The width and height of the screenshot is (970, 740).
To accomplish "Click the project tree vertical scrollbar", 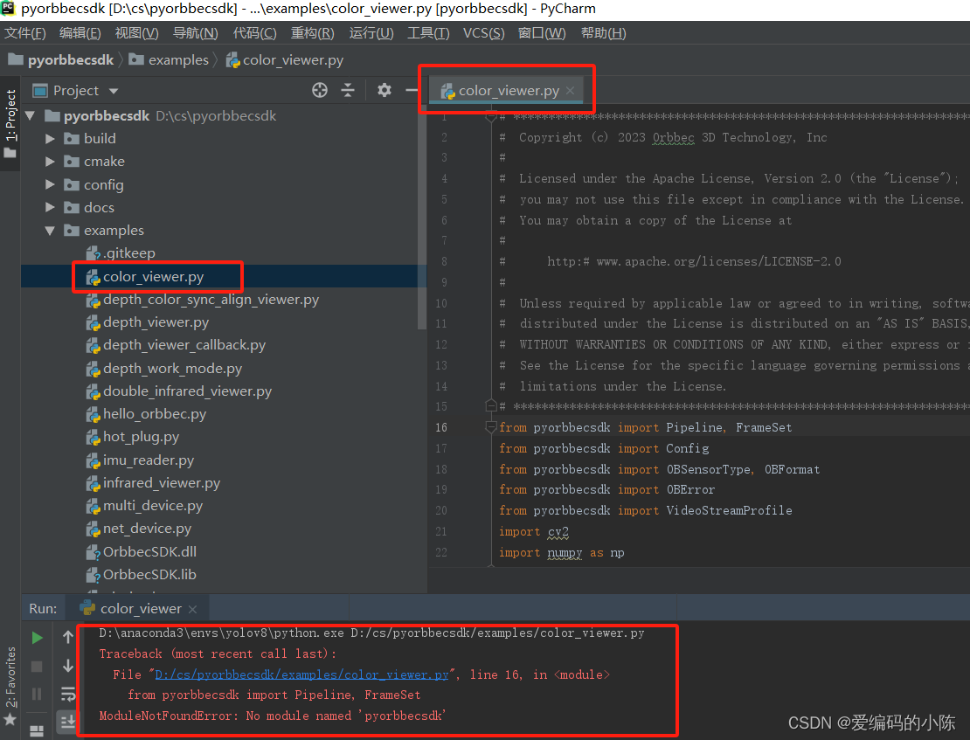I will (423, 218).
